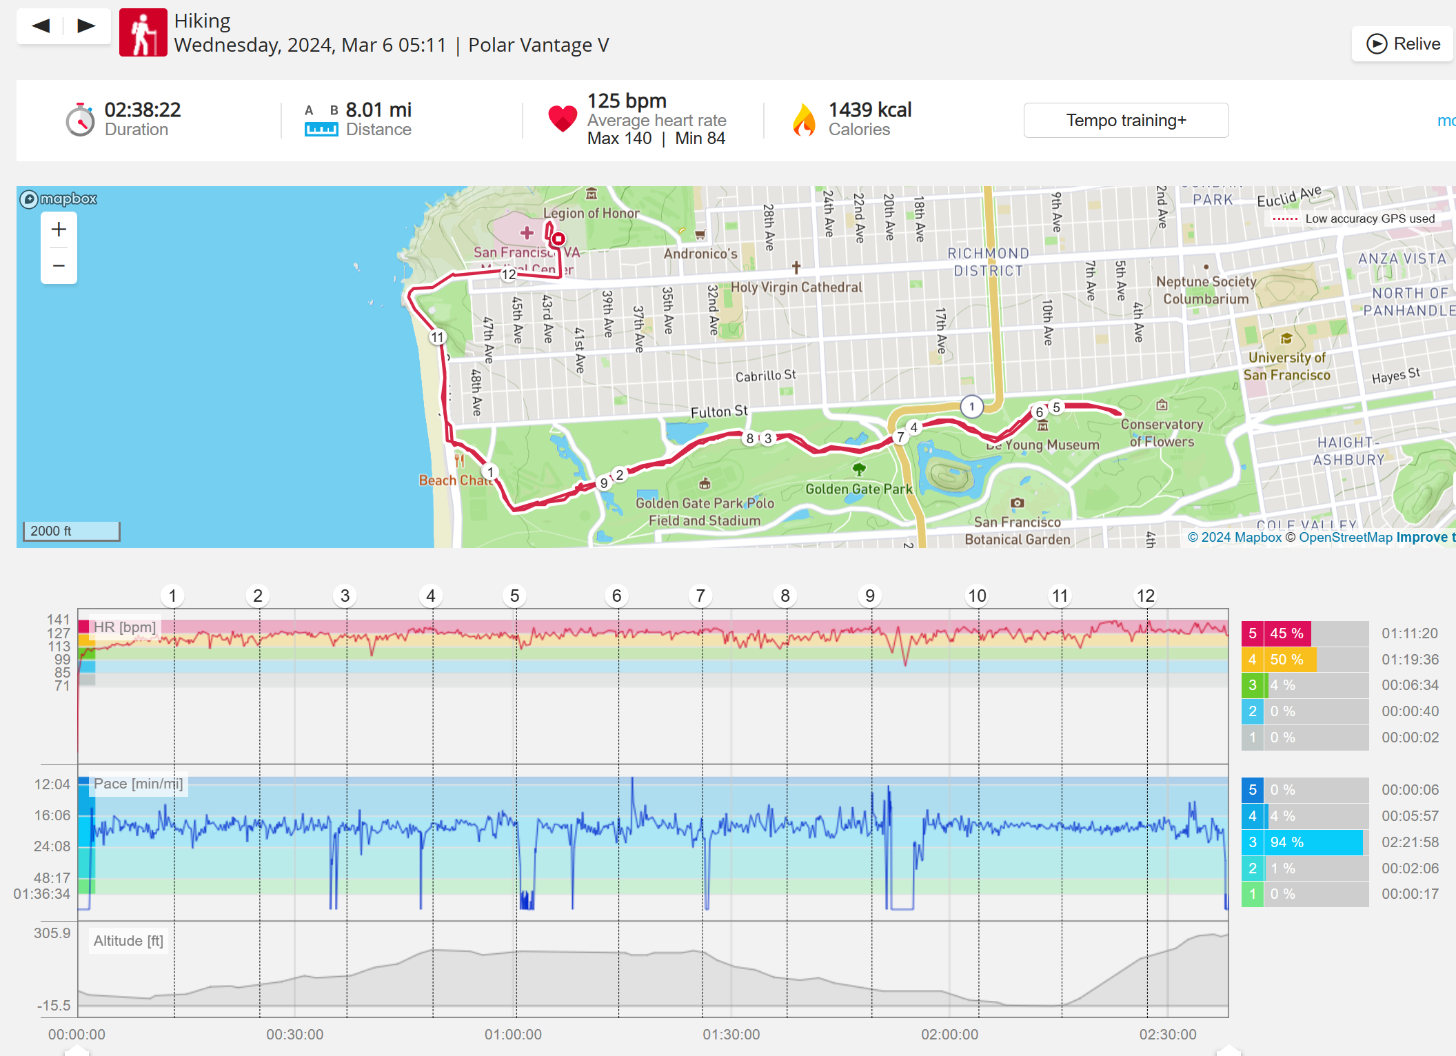Click the calories flame icon
This screenshot has height=1056, width=1456.
point(804,119)
